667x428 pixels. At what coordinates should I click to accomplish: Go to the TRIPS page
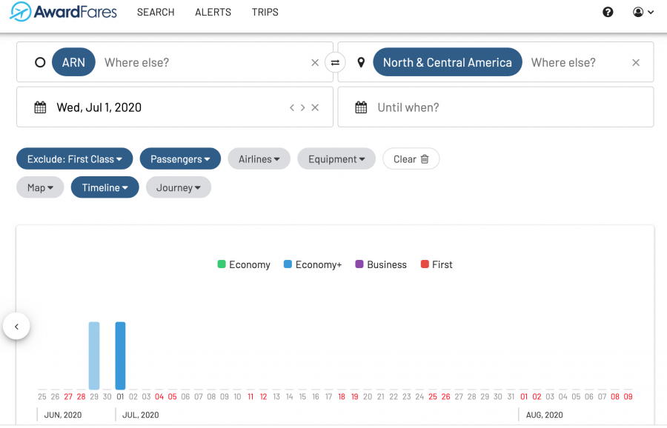pos(265,13)
